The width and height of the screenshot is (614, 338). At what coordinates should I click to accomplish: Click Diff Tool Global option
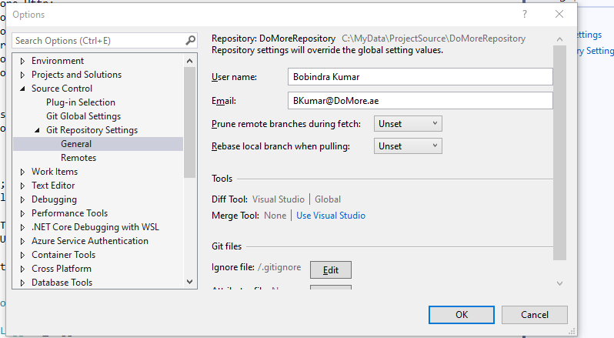[328, 199]
